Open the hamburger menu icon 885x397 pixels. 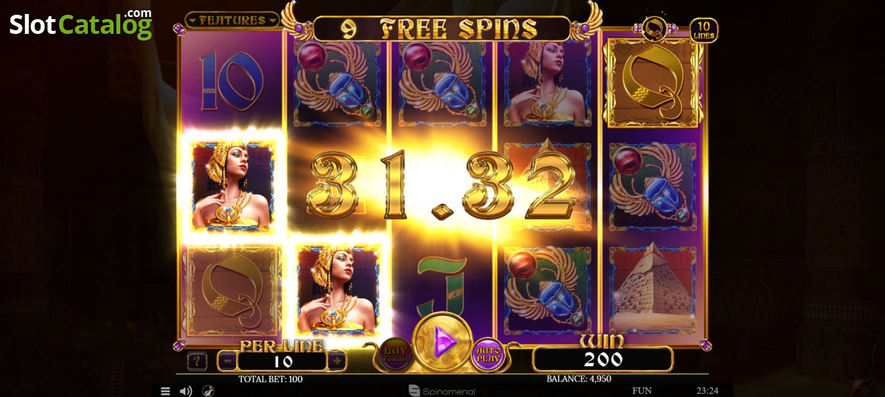165,391
